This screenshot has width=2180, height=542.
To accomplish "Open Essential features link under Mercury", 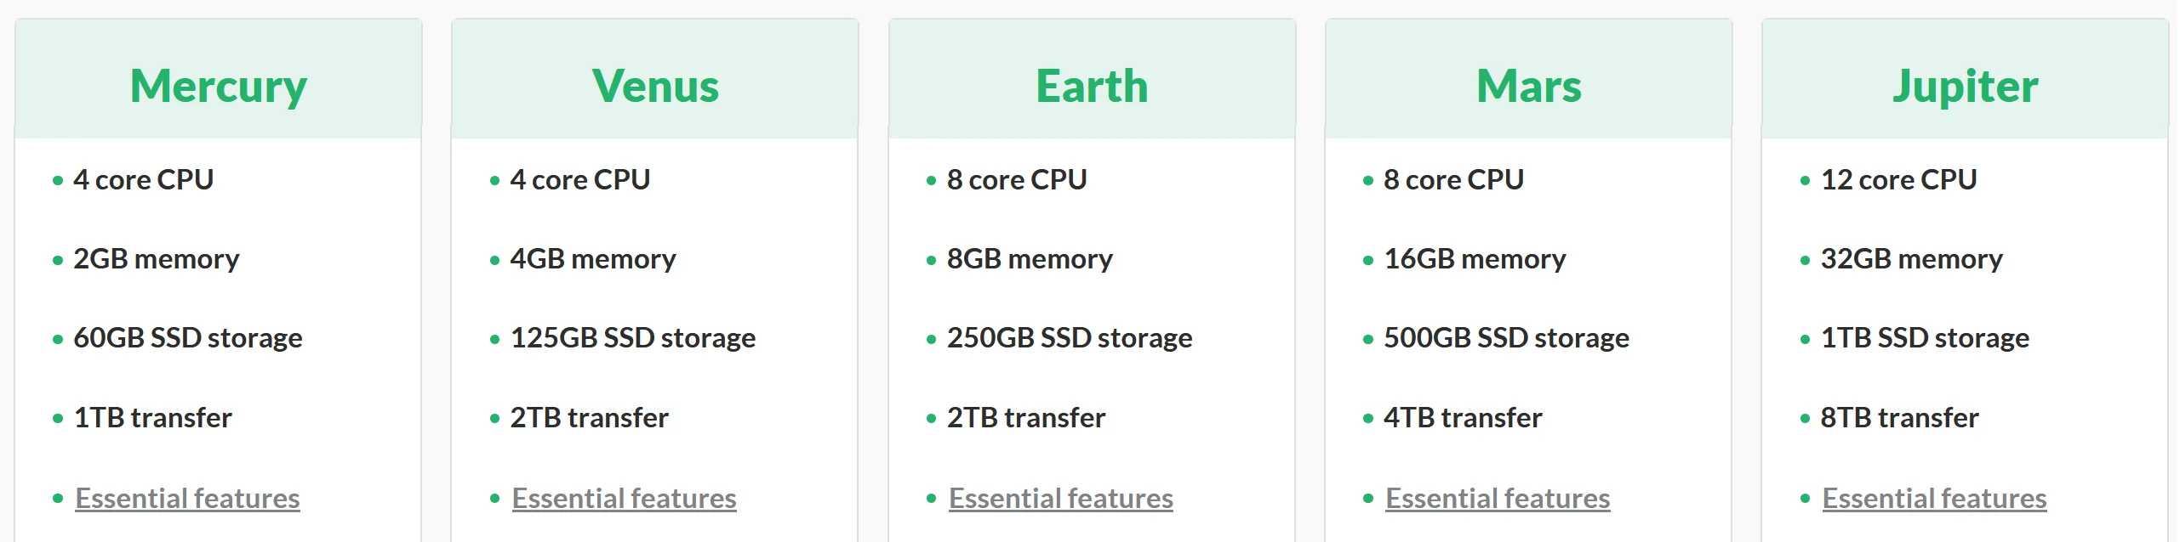I will click(x=187, y=498).
